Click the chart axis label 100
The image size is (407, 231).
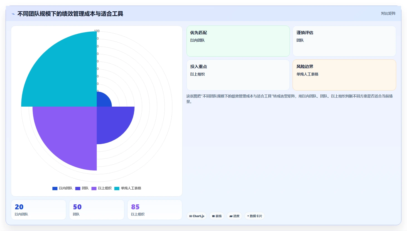[97, 31]
